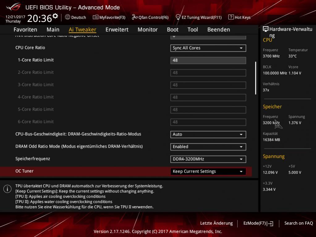The height and width of the screenshot is (237, 316).
Task: Click the +3.3V 3.344 V value
Action: (x=269, y=189)
